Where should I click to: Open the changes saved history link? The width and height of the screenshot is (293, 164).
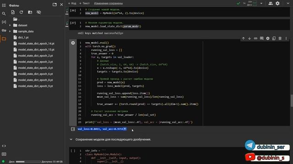[109, 3]
